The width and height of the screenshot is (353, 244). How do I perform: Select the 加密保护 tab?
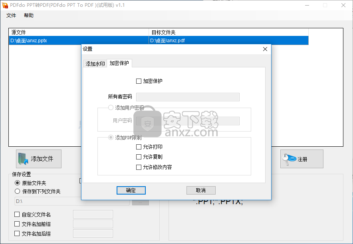coord(119,63)
